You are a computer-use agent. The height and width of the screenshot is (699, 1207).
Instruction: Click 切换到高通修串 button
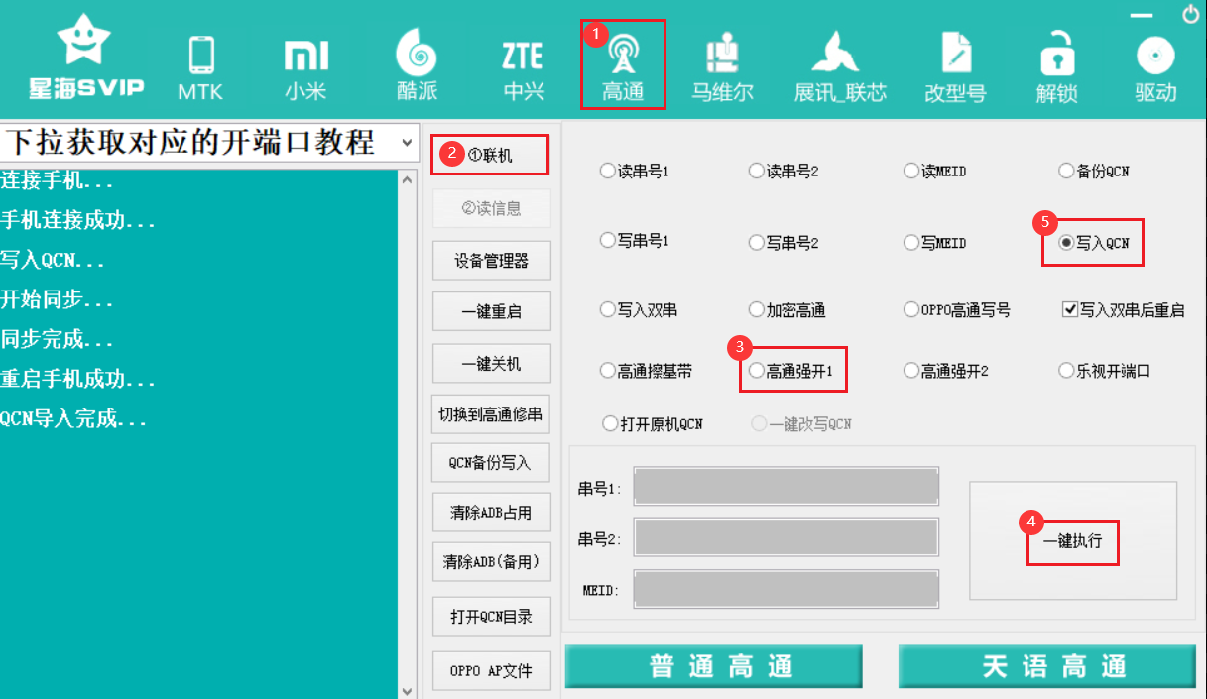click(491, 414)
